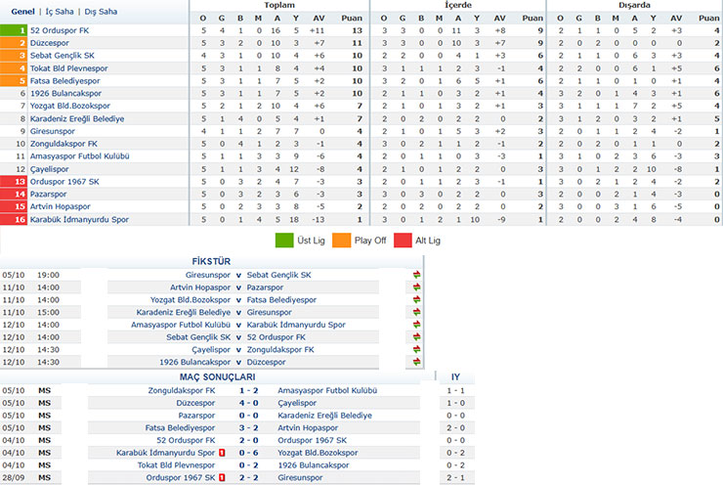This screenshot has width=723, height=485.
Task: Click the red card icon next to Karabük Idmanyurdu Spor
Action: (x=223, y=453)
